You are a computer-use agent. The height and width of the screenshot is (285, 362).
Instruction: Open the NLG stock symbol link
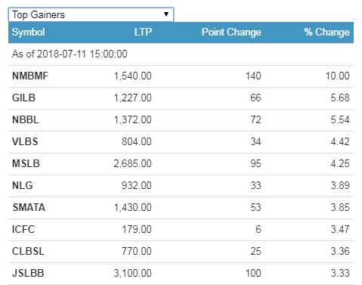tap(23, 185)
